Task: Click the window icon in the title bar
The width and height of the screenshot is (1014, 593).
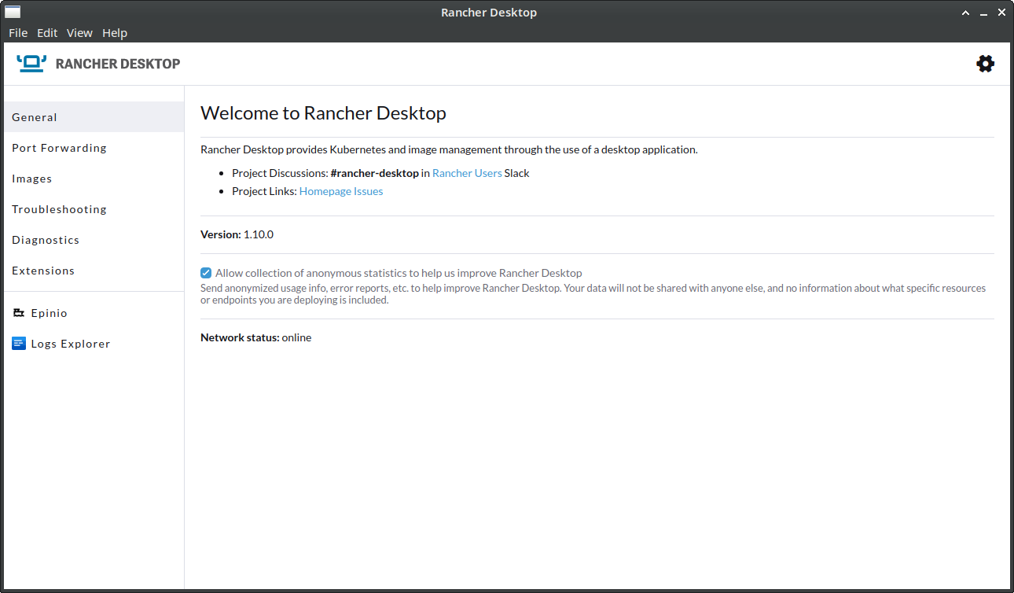Action: [12, 12]
